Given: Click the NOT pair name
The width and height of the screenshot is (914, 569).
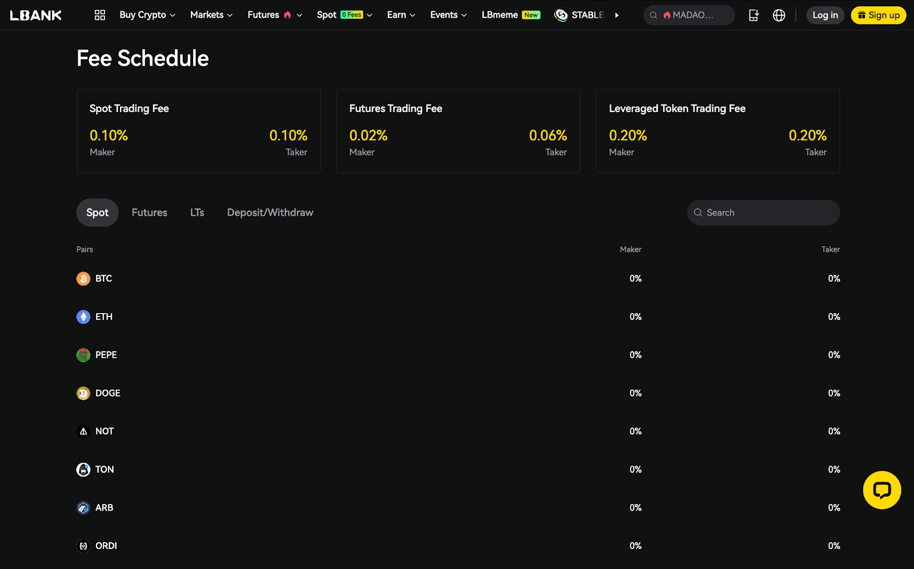Looking at the screenshot, I should point(105,431).
